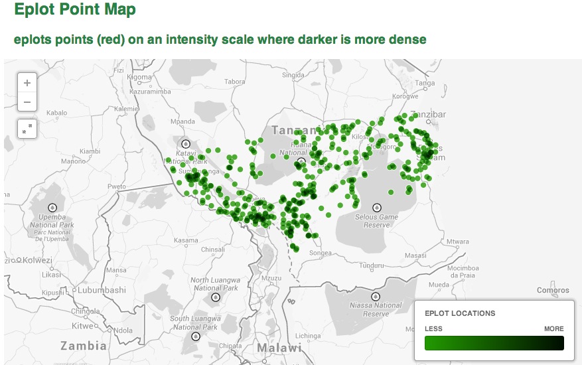Image resolution: width=582 pixels, height=365 pixels.
Task: Click the Upemba National Park tree icon
Action: [x=52, y=207]
